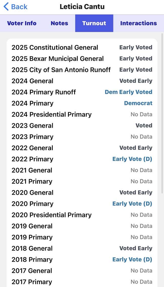Open the Interactions tab
The width and height of the screenshot is (164, 287).
139,23
